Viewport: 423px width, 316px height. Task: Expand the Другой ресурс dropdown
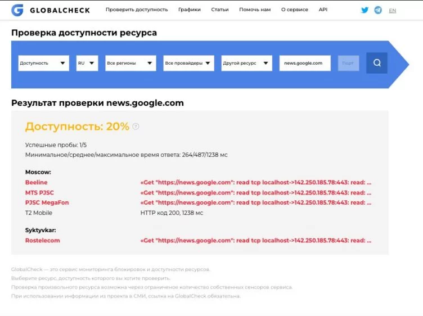click(x=246, y=63)
